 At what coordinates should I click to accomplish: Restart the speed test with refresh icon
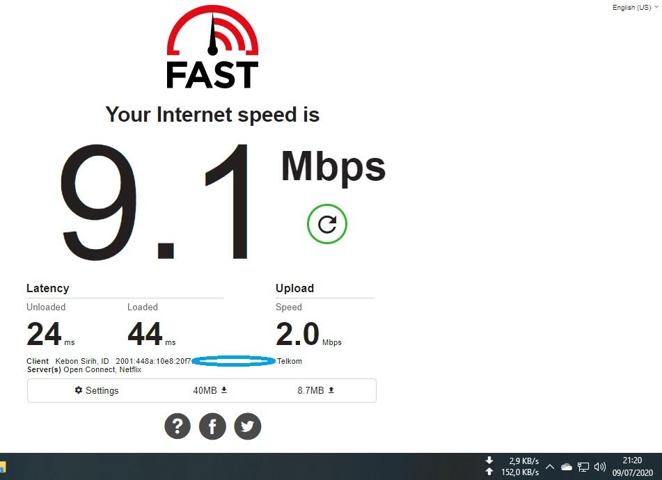(326, 224)
